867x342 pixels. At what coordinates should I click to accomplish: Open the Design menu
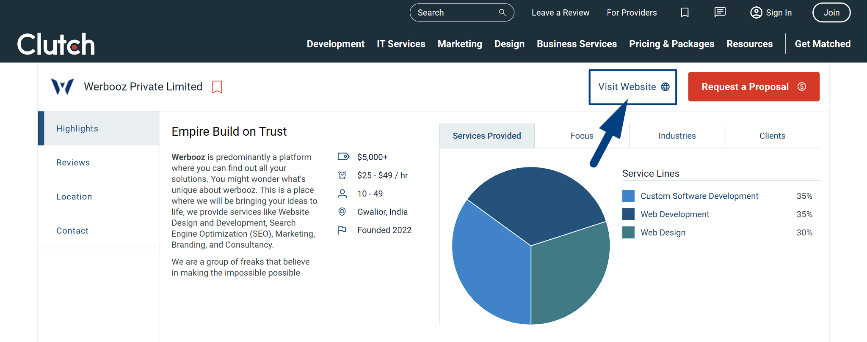[x=509, y=44]
